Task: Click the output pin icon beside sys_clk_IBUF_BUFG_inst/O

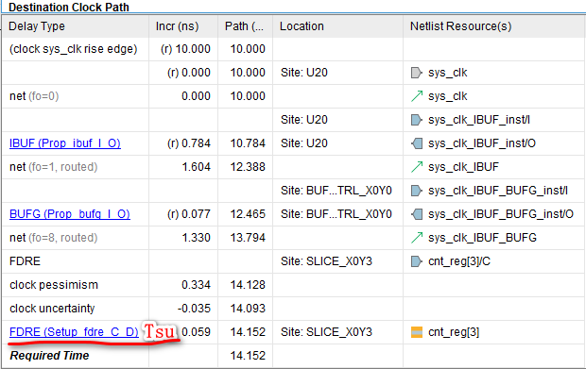Action: (x=417, y=214)
